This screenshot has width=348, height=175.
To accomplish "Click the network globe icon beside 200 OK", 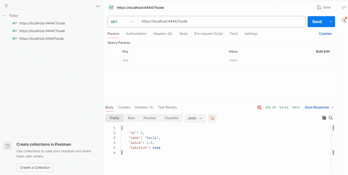I will point(260,107).
